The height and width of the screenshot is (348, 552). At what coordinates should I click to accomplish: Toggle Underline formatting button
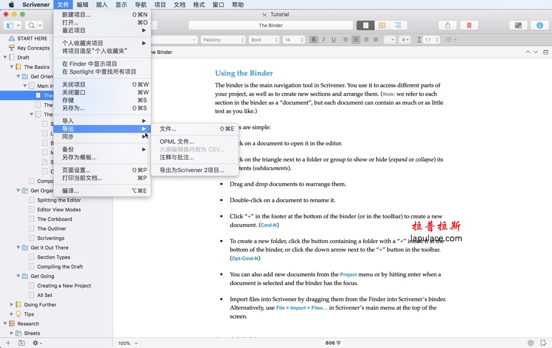[333, 40]
